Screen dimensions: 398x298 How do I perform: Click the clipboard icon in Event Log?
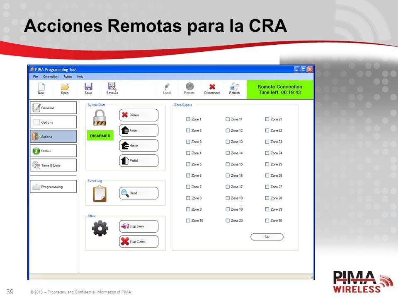[100, 193]
